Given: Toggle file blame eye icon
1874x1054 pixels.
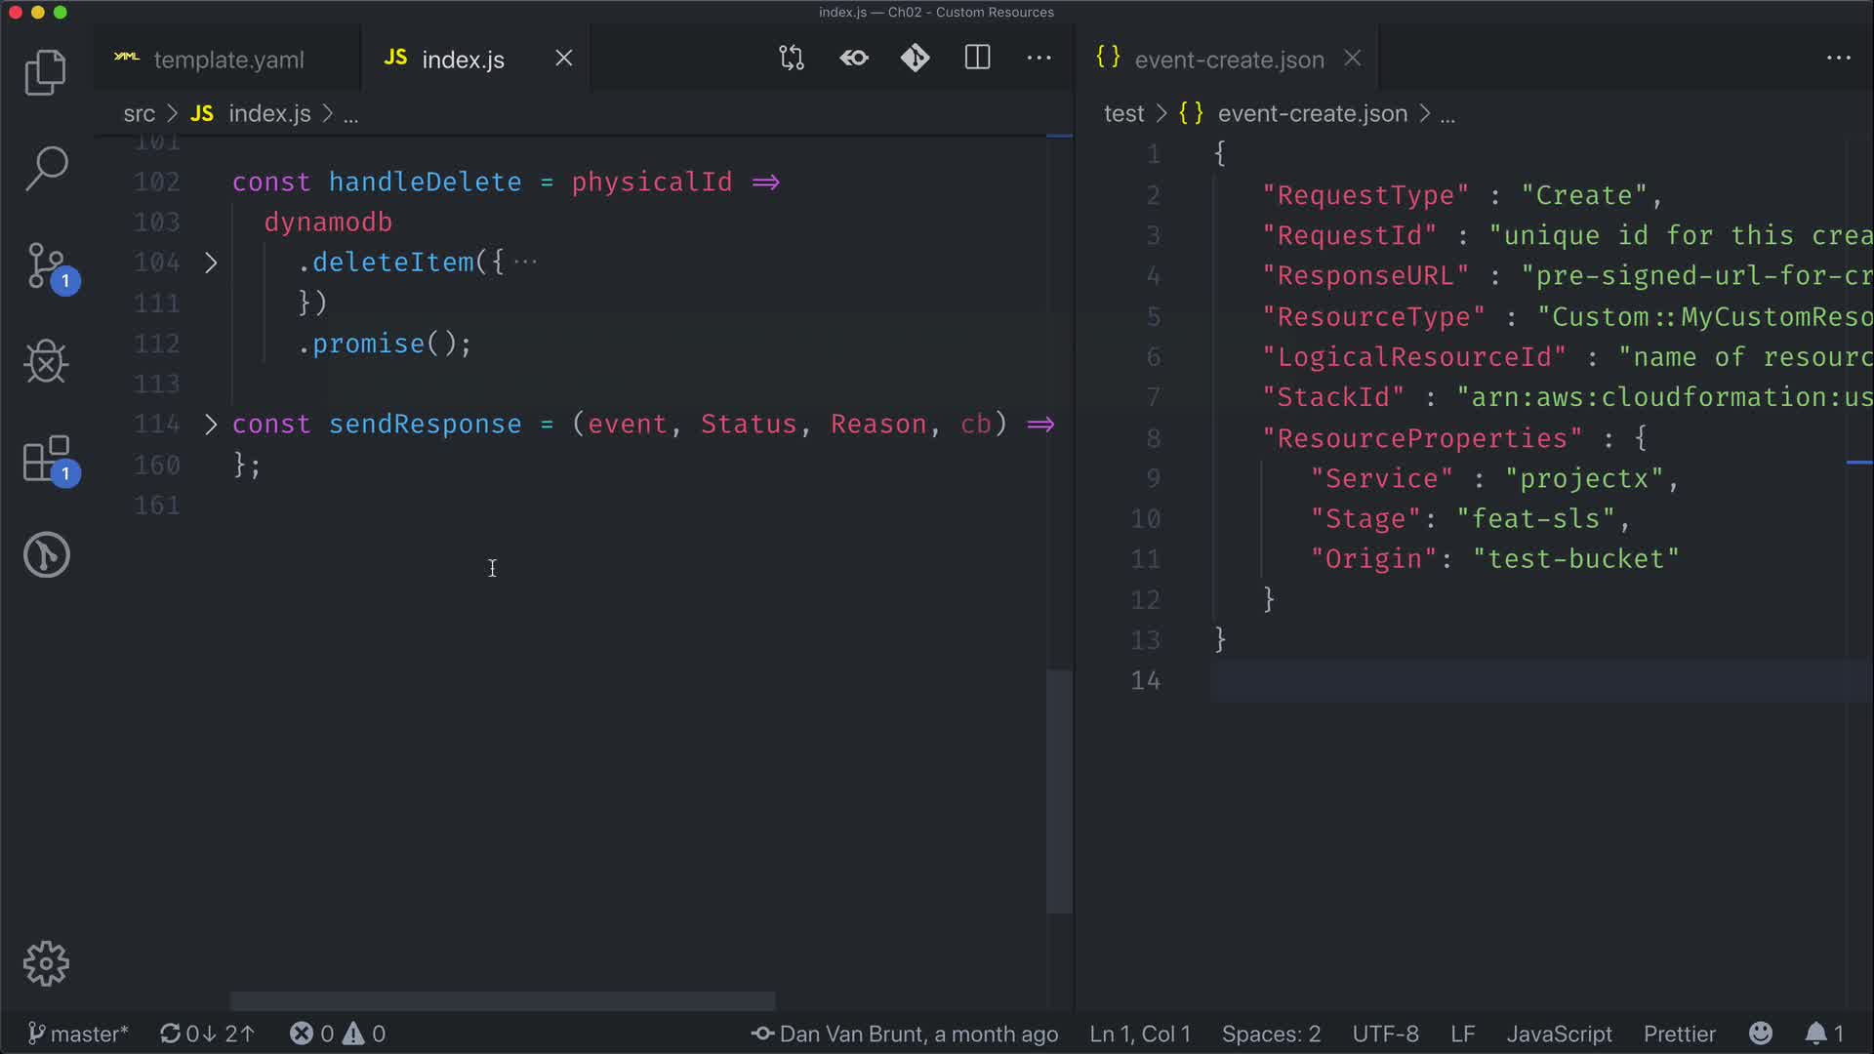Looking at the screenshot, I should click(x=854, y=59).
